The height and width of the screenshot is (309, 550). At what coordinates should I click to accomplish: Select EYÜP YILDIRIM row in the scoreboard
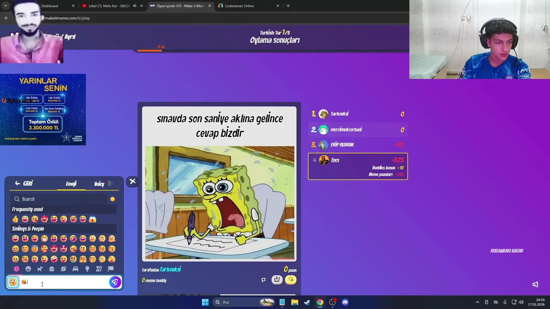(x=358, y=145)
